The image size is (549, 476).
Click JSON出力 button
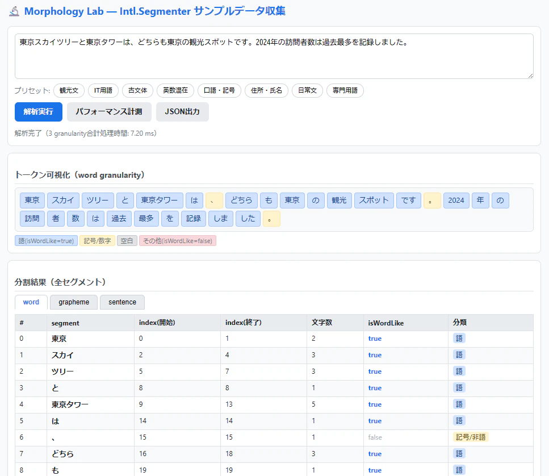pos(182,112)
